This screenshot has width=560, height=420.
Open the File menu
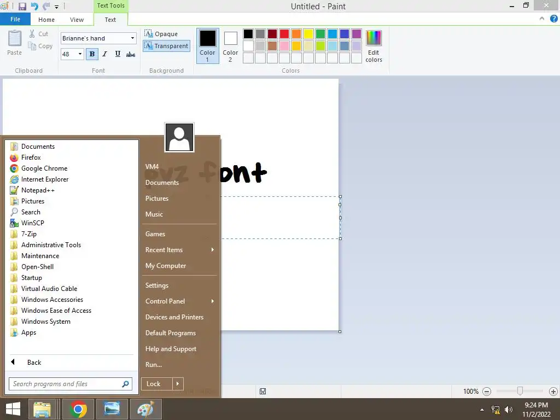15,19
